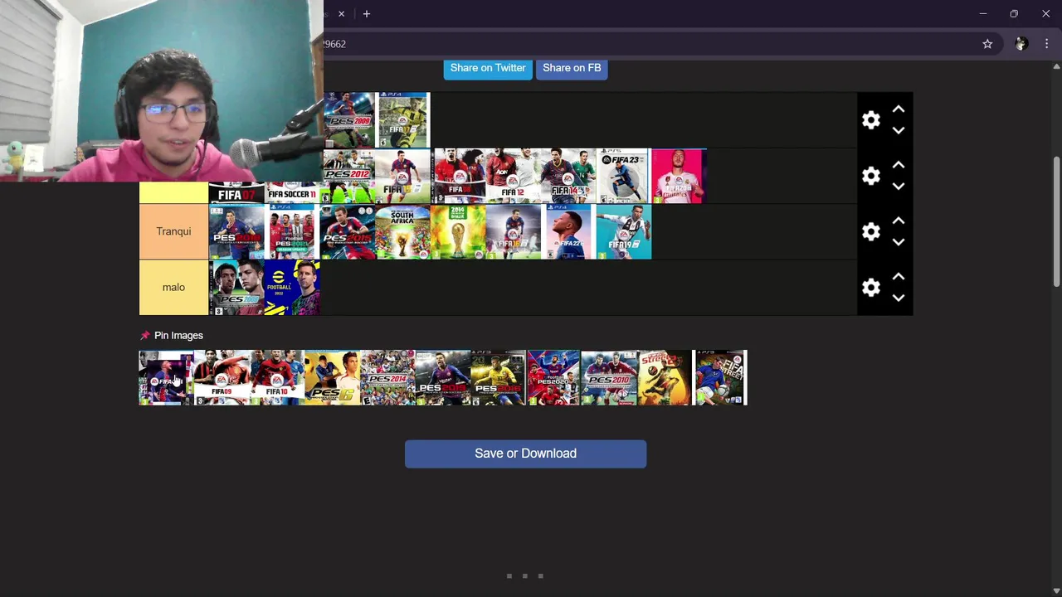Viewport: 1062px width, 597px height.
Task: Move the FIFA 23 row down
Action: [x=899, y=187]
